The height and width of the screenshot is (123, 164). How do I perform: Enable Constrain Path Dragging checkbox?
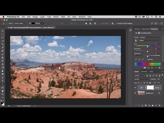coord(116,23)
